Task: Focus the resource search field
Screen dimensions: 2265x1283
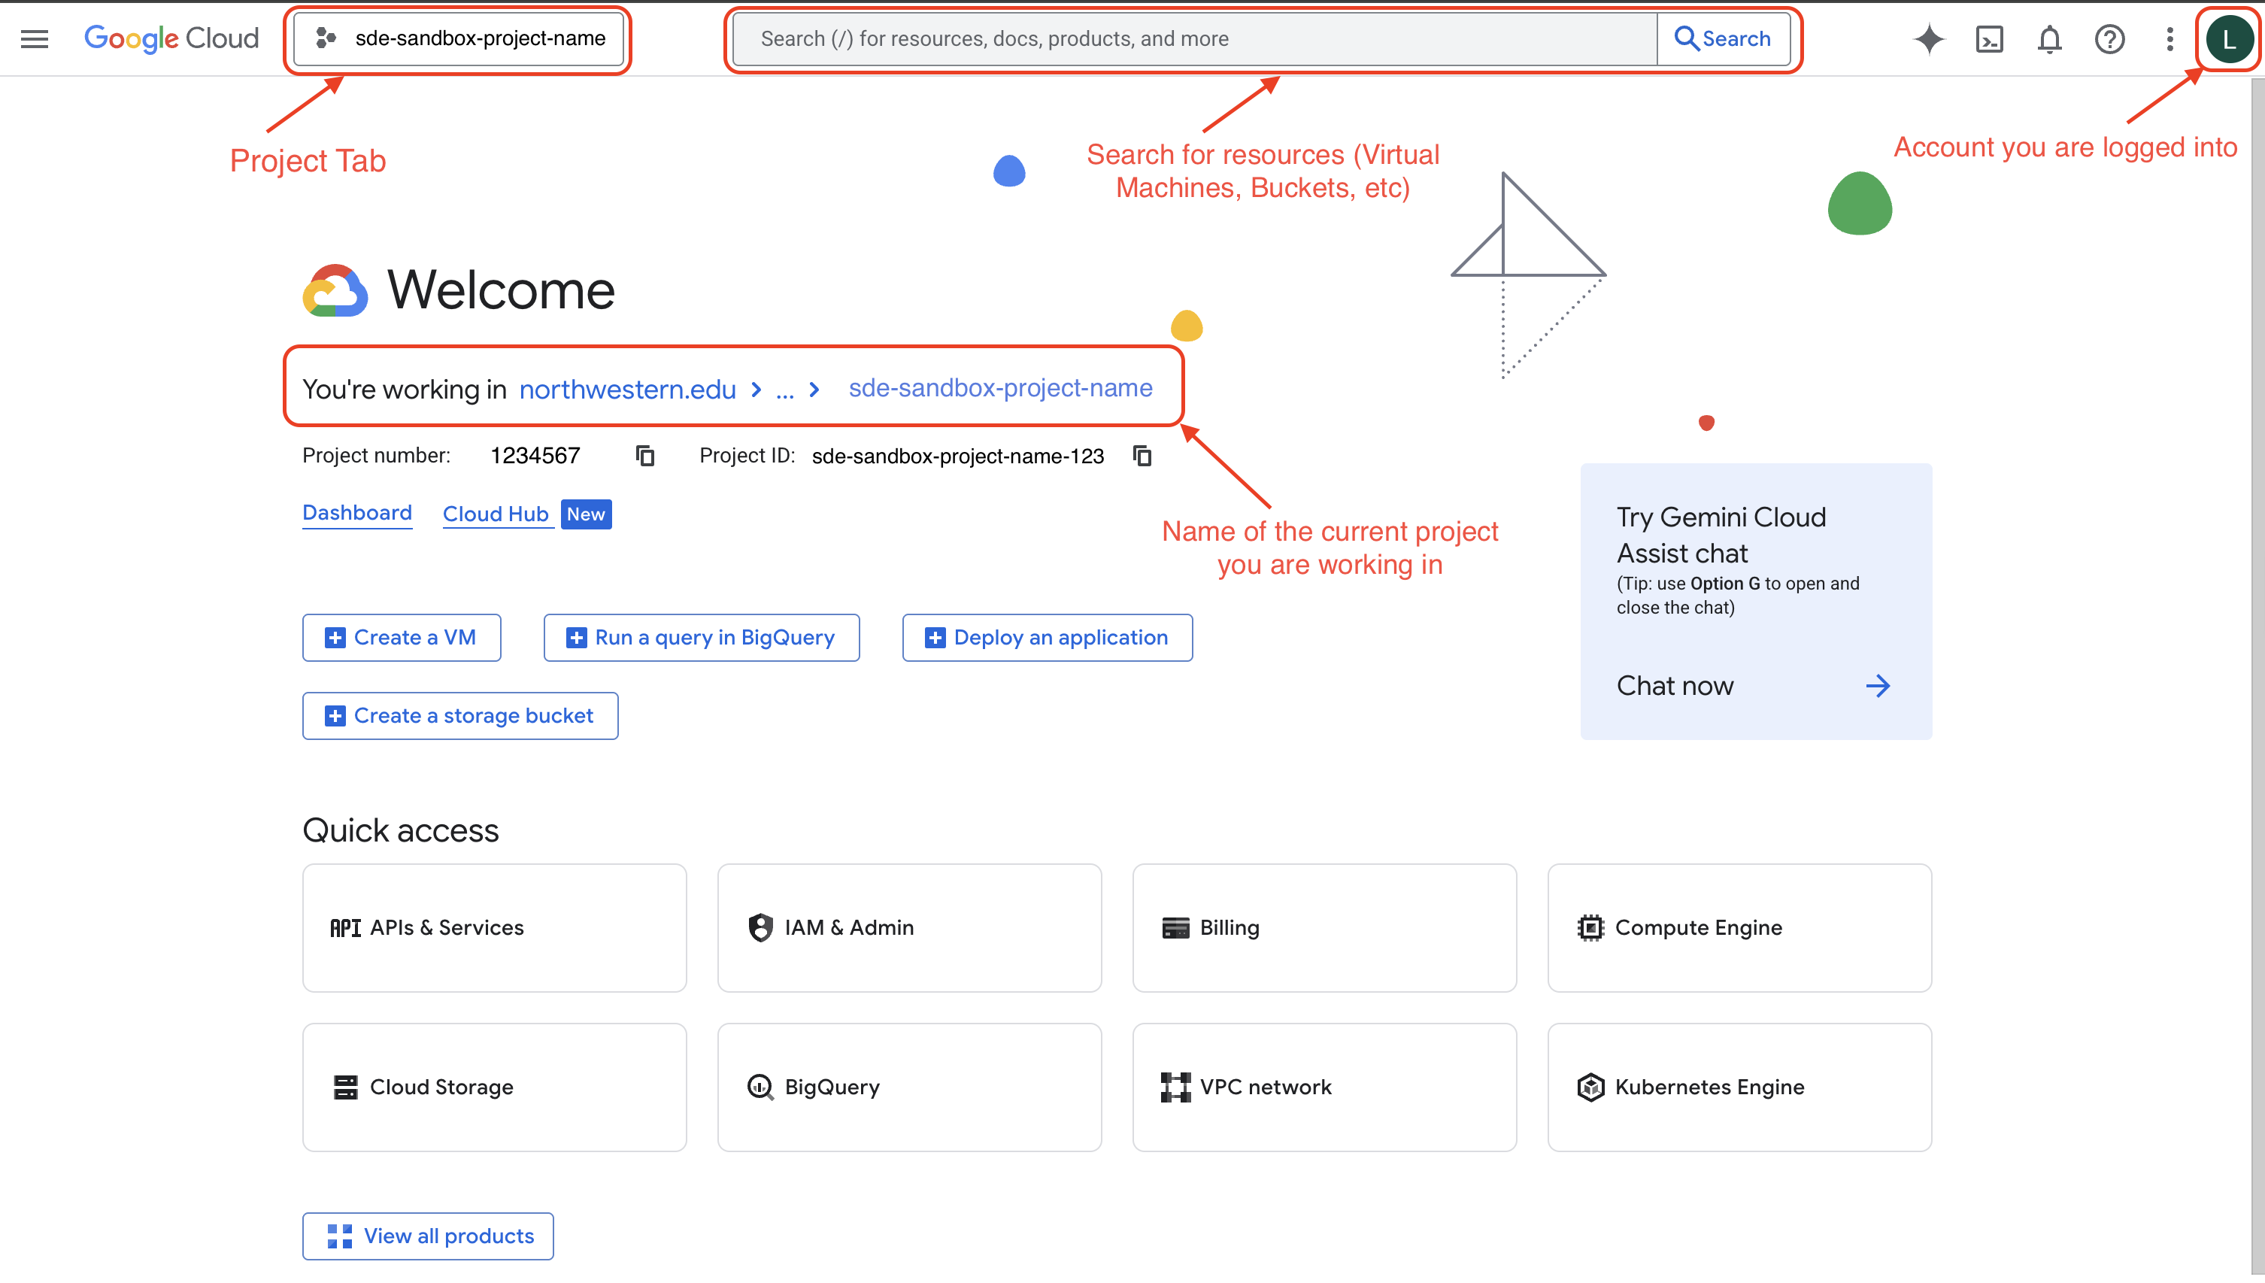Action: (1193, 39)
